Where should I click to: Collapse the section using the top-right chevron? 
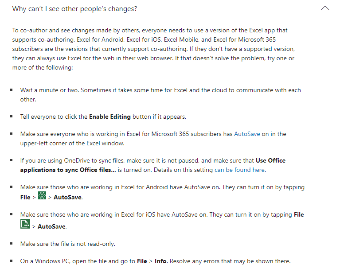point(325,8)
